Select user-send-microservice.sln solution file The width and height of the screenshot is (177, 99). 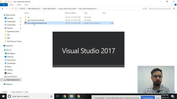pos(69,23)
